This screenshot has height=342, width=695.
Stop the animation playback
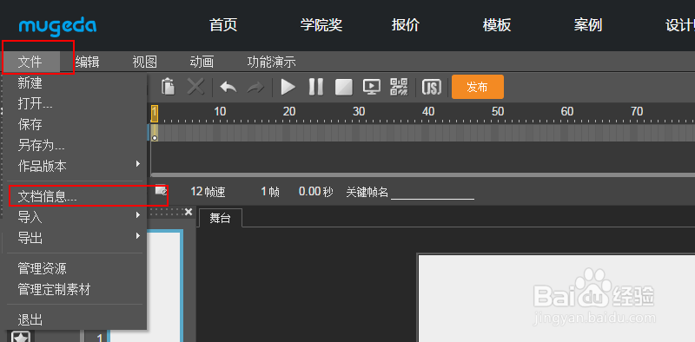(343, 87)
